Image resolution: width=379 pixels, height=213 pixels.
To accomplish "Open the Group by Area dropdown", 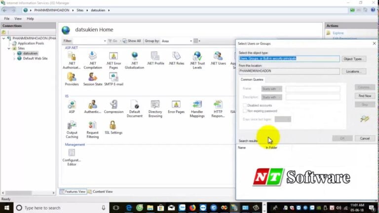I will click(x=176, y=41).
